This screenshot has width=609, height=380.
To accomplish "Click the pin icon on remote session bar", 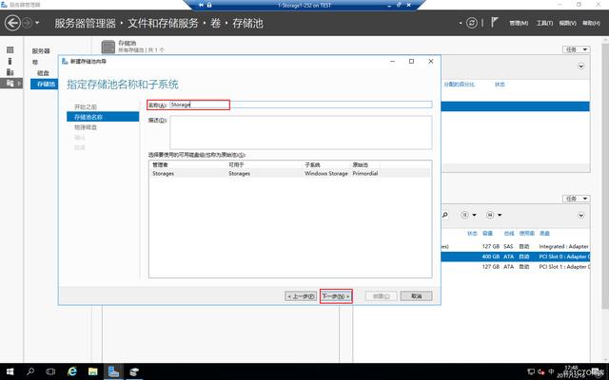I will 201,5.
